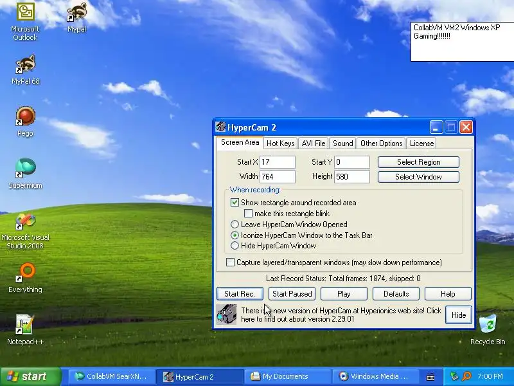Open the Other Options tab
The height and width of the screenshot is (386, 514).
pyautogui.click(x=381, y=143)
